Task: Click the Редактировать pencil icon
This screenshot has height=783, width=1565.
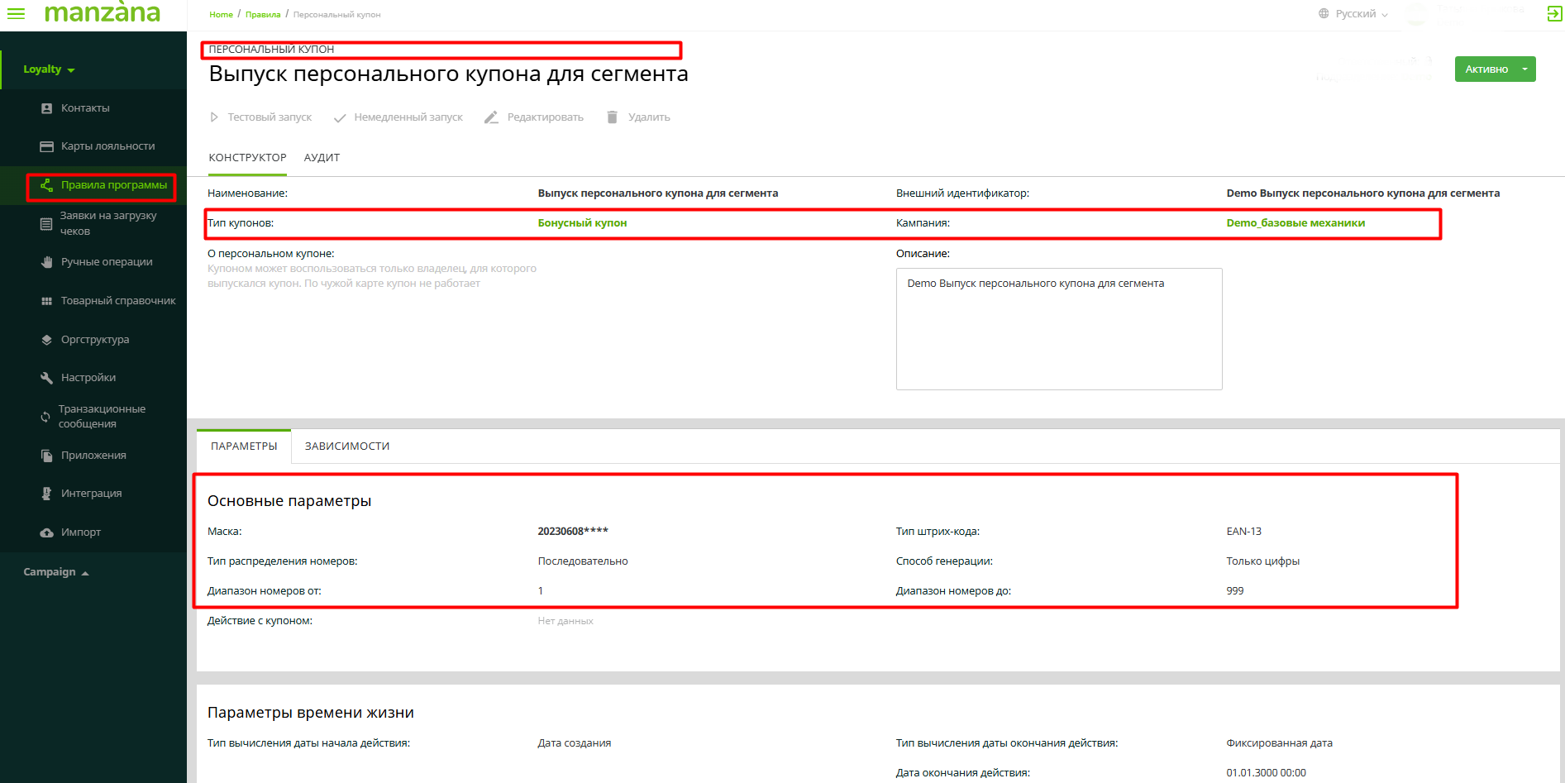Action: pos(491,117)
